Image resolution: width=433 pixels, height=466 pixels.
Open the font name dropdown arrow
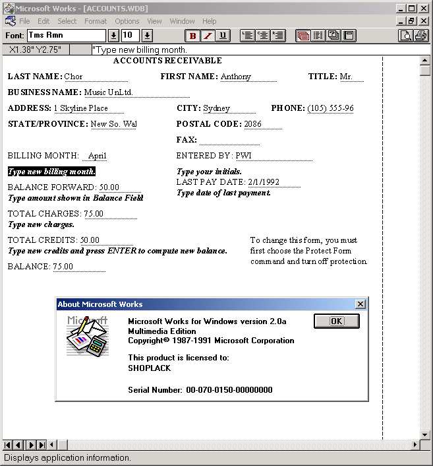[x=113, y=36]
